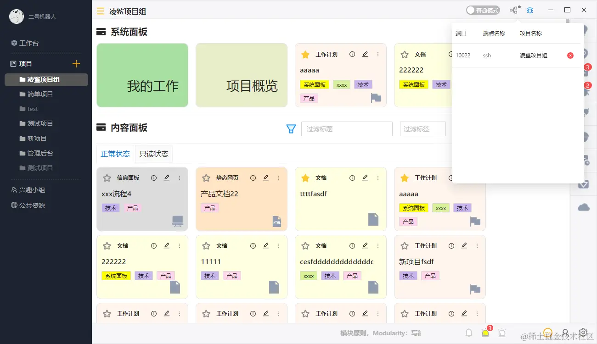Star the xxx流程4 信息面板 card
597x344 pixels.
(x=107, y=178)
